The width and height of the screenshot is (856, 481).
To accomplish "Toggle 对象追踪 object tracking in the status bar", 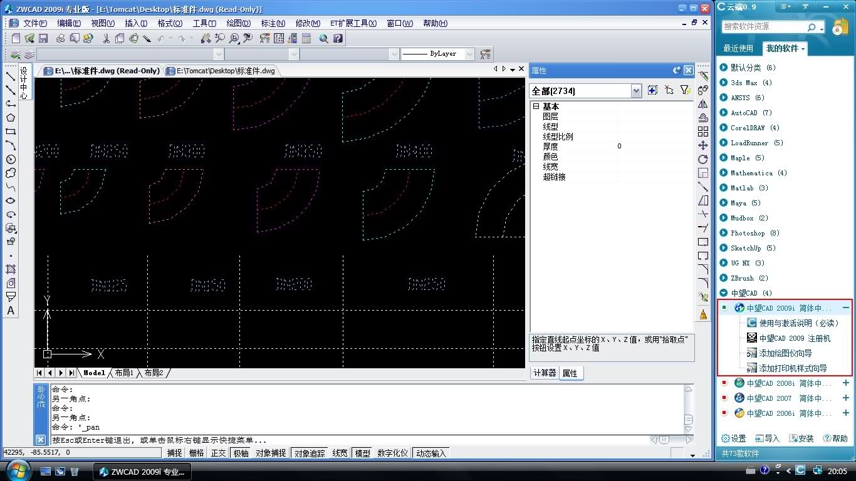I will [310, 453].
